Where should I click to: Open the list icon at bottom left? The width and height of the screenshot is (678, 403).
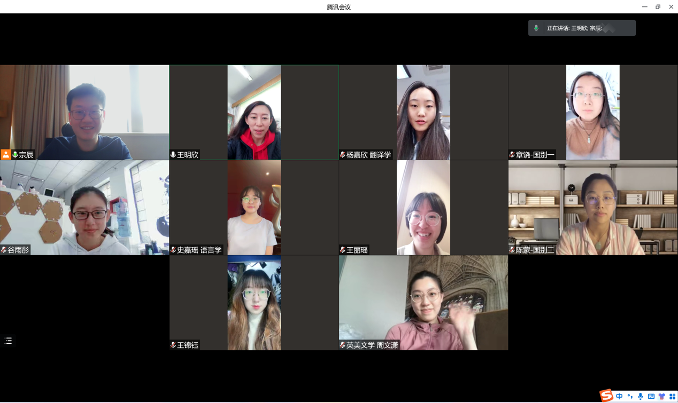(x=8, y=341)
